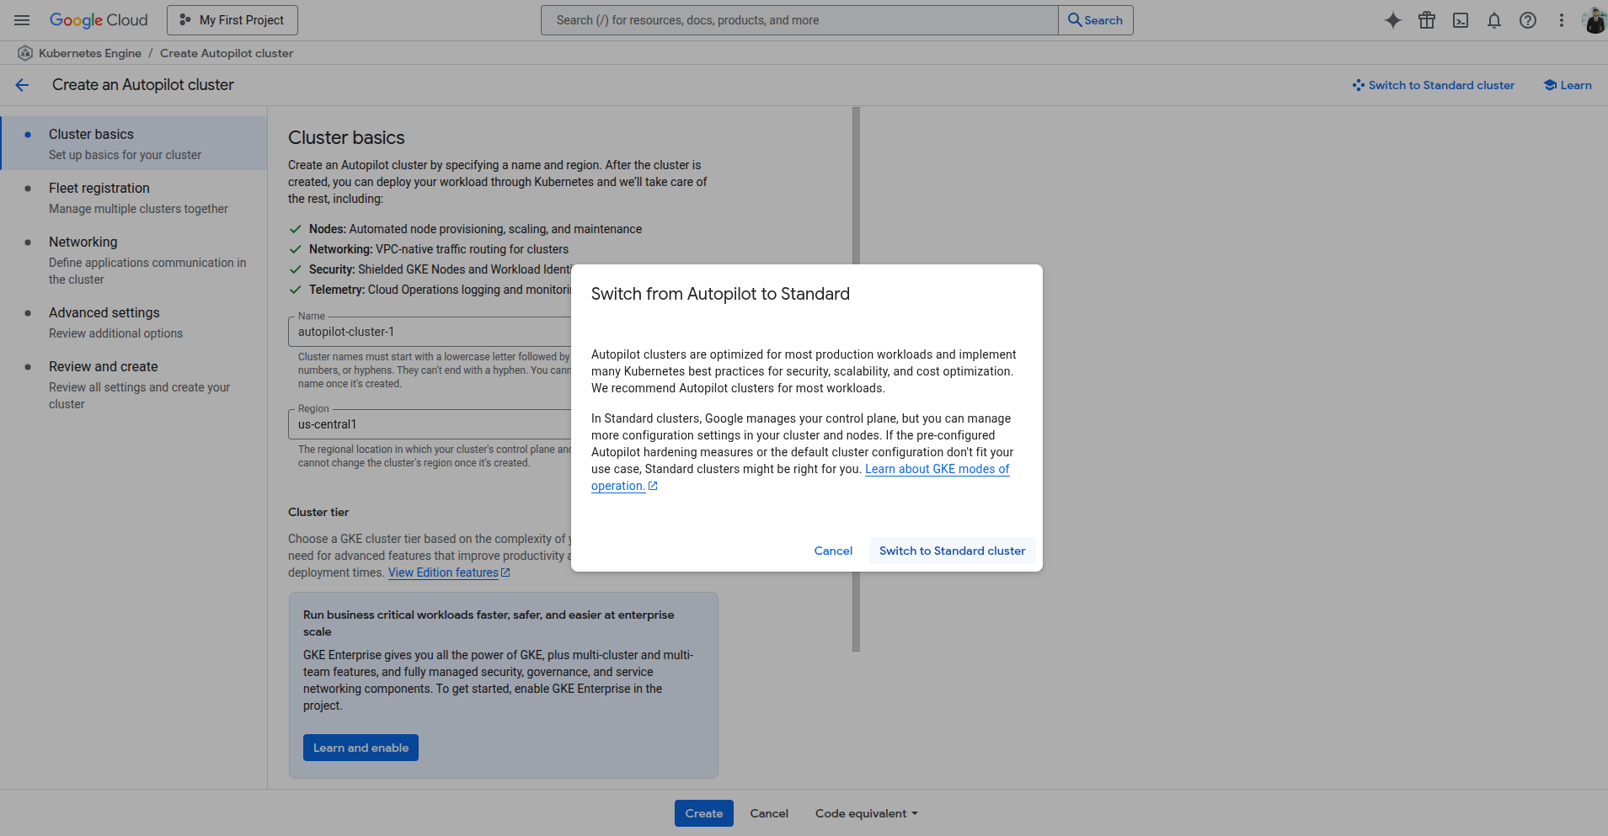Open the help question-mark menu
Screen dimensions: 1608x836
pyautogui.click(x=1528, y=20)
